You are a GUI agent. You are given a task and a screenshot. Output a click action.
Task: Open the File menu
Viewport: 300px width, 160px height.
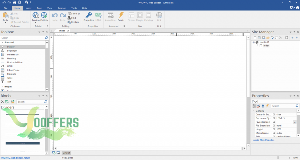[6, 8]
